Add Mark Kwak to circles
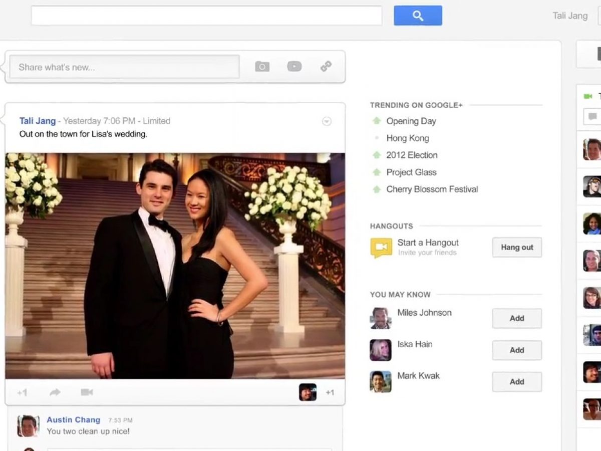 pyautogui.click(x=516, y=382)
